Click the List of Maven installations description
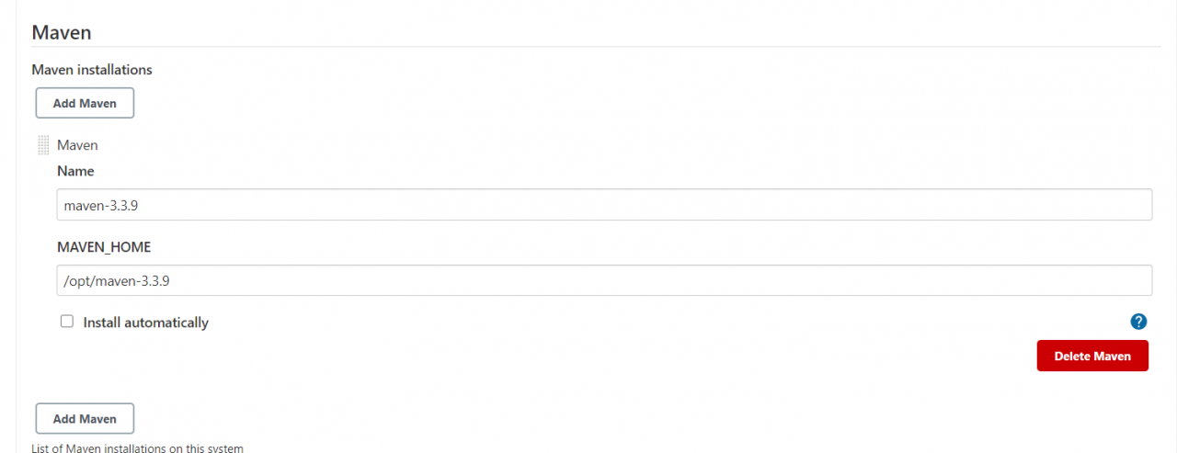This screenshot has width=1177, height=453. click(x=137, y=448)
